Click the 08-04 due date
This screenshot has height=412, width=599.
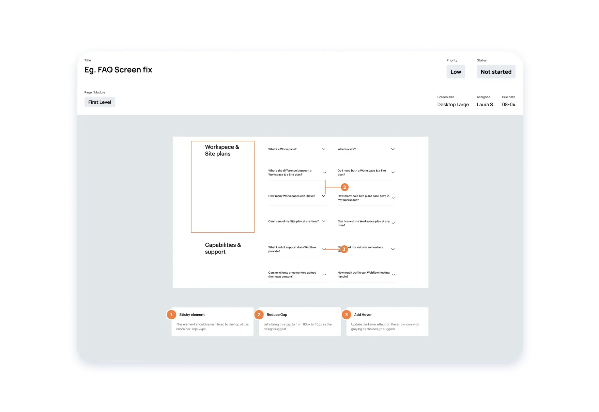tap(508, 105)
